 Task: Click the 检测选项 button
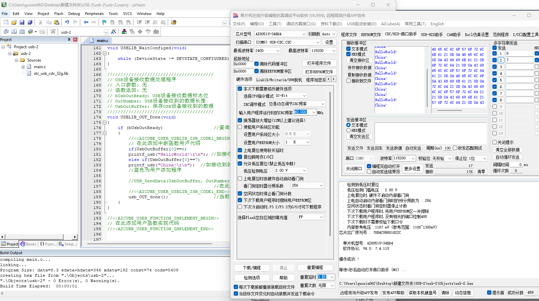point(252,278)
